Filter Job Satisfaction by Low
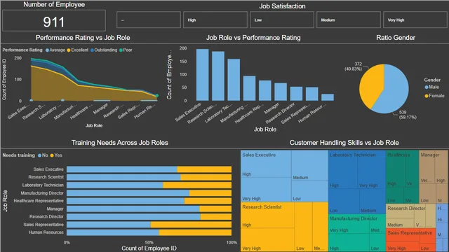This screenshot has height=252, width=449. 282,20
